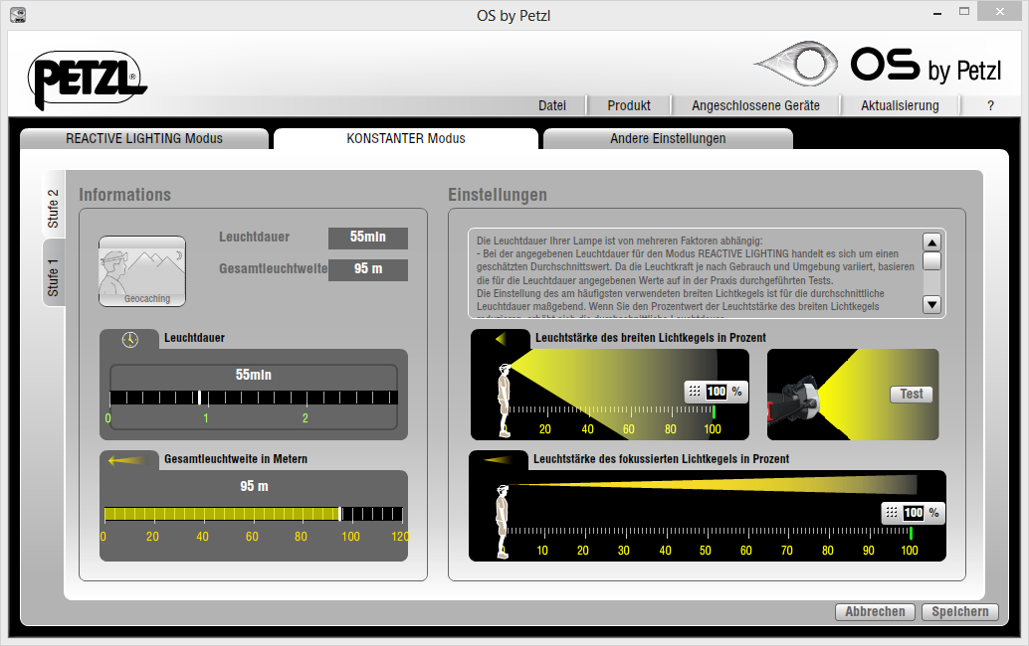The image size is (1029, 646).
Task: Click the OS by Petzl eye logo
Action: point(796,64)
